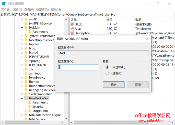
Task: Click the 数值名称 Start name field
Action: point(103,53)
